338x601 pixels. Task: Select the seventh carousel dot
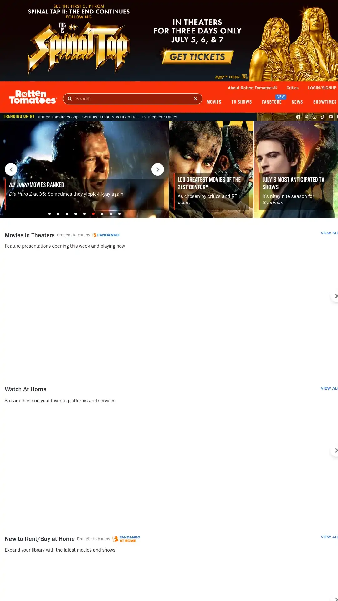[x=102, y=214]
